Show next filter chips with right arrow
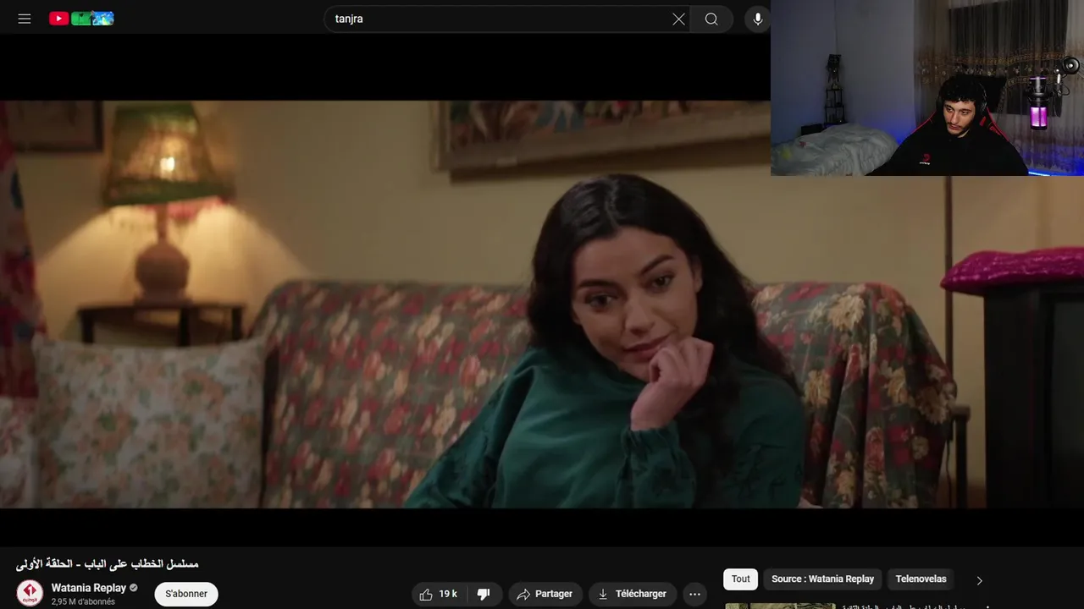1084x609 pixels. pos(980,580)
